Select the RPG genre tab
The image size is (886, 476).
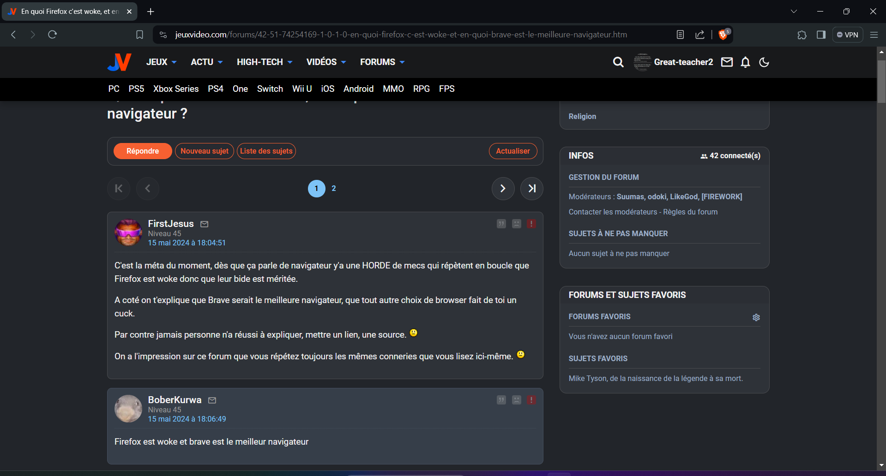click(422, 89)
